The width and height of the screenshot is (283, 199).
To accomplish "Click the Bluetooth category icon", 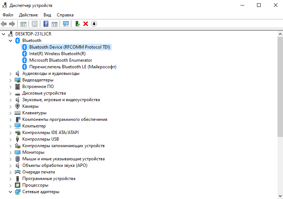I will click(x=18, y=41).
